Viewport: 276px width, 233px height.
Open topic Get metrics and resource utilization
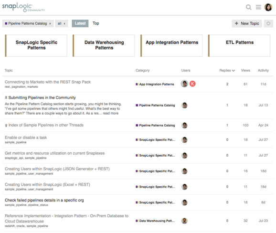coord(54,153)
